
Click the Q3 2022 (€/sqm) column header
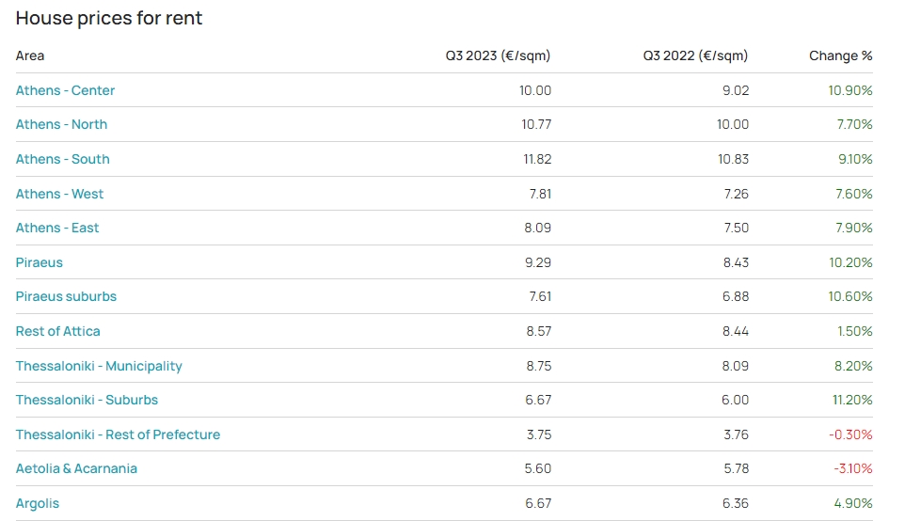tap(695, 56)
